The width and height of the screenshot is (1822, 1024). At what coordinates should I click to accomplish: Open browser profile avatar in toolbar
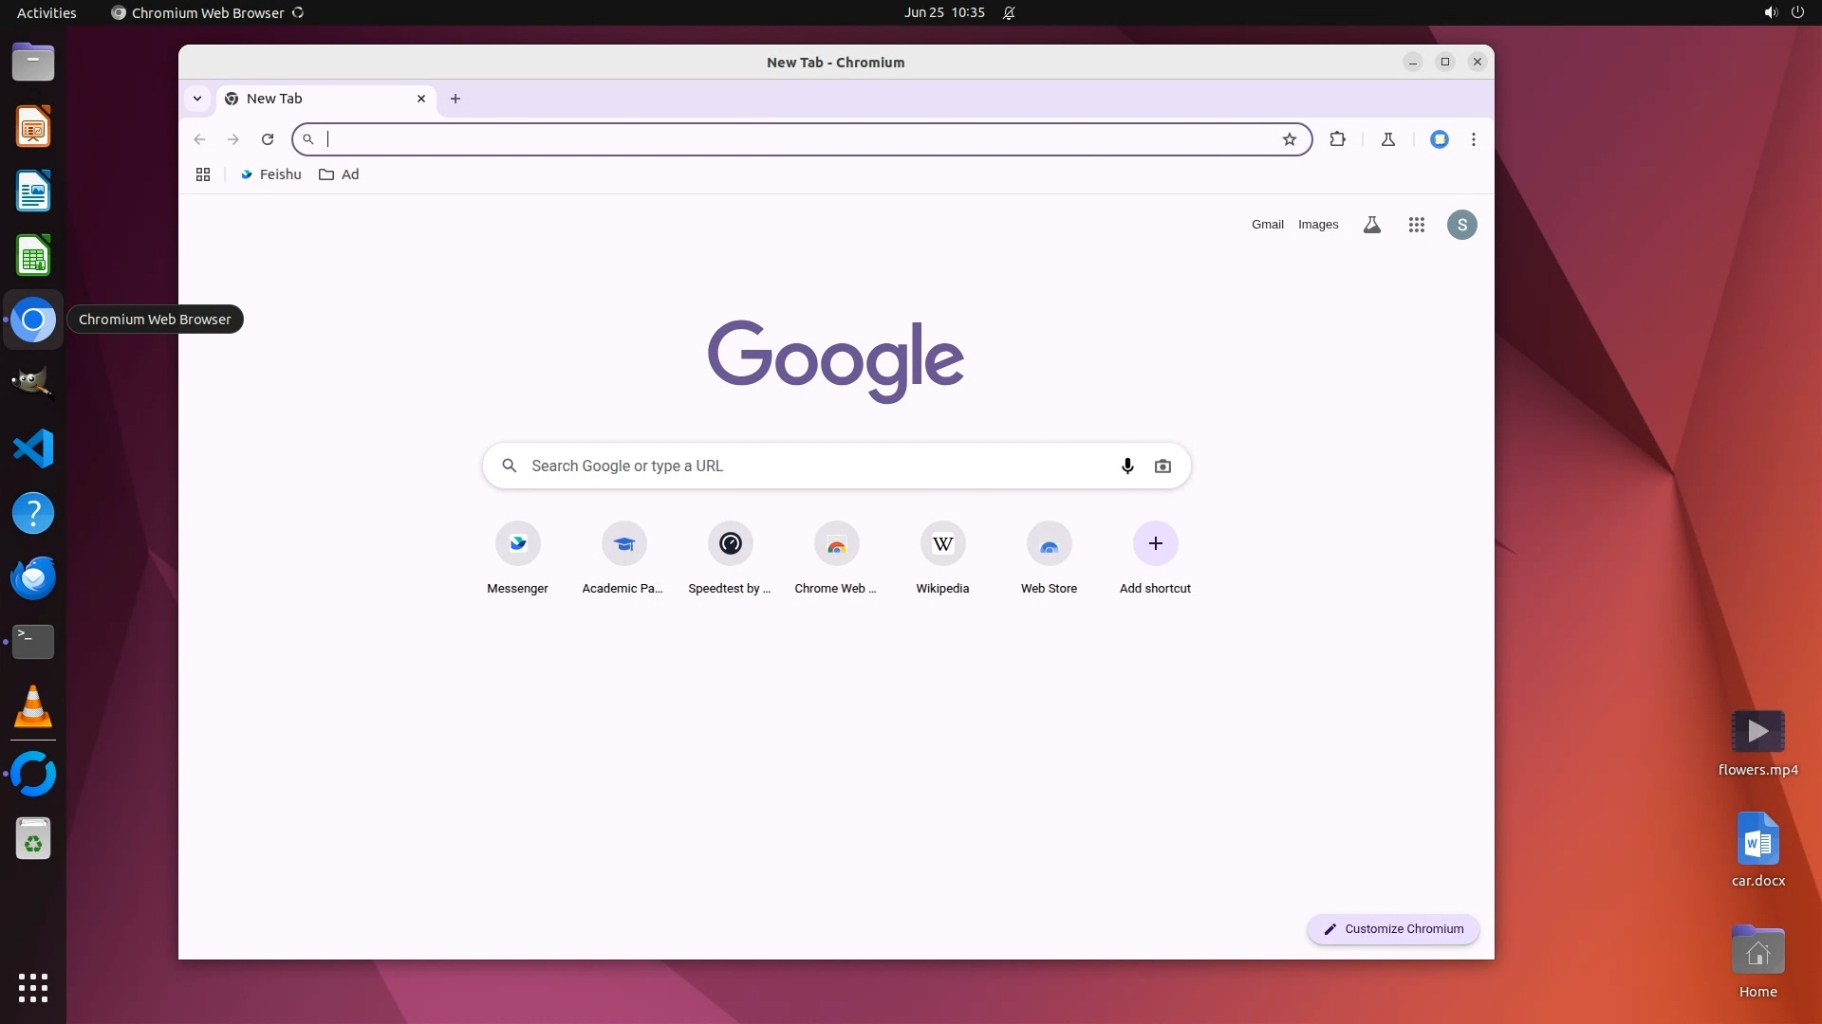tap(1440, 139)
